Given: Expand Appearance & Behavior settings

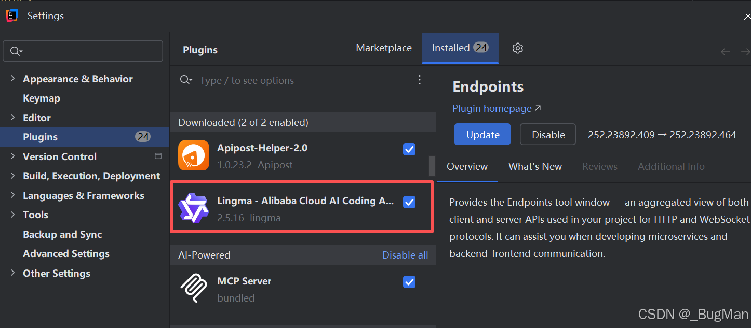Looking at the screenshot, I should [13, 79].
